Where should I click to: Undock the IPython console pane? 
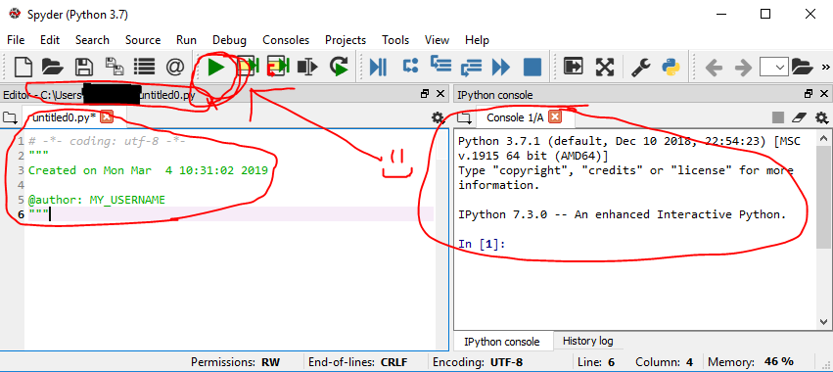tap(808, 94)
